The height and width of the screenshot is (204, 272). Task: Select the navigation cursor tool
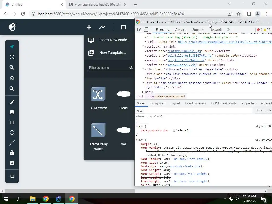(x=12, y=47)
